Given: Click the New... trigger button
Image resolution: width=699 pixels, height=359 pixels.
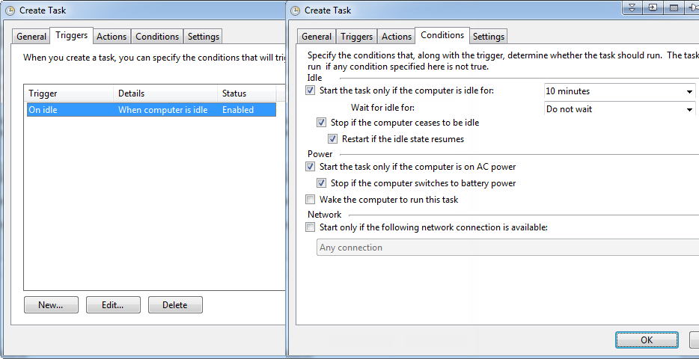Looking at the screenshot, I should 51,305.
